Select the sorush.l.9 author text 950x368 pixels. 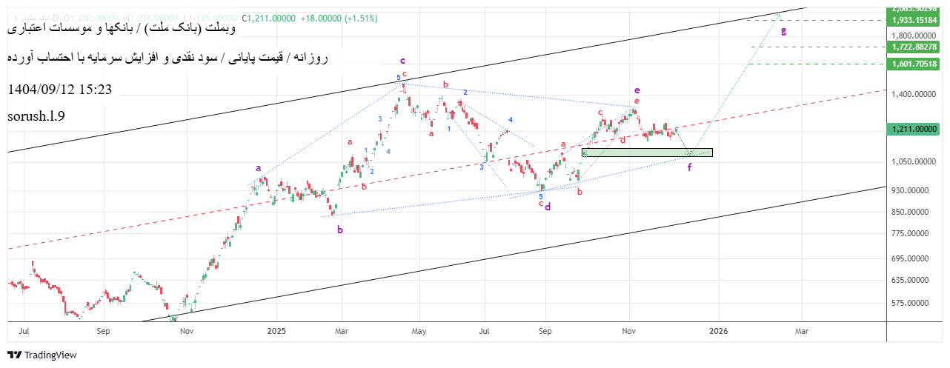tap(36, 116)
